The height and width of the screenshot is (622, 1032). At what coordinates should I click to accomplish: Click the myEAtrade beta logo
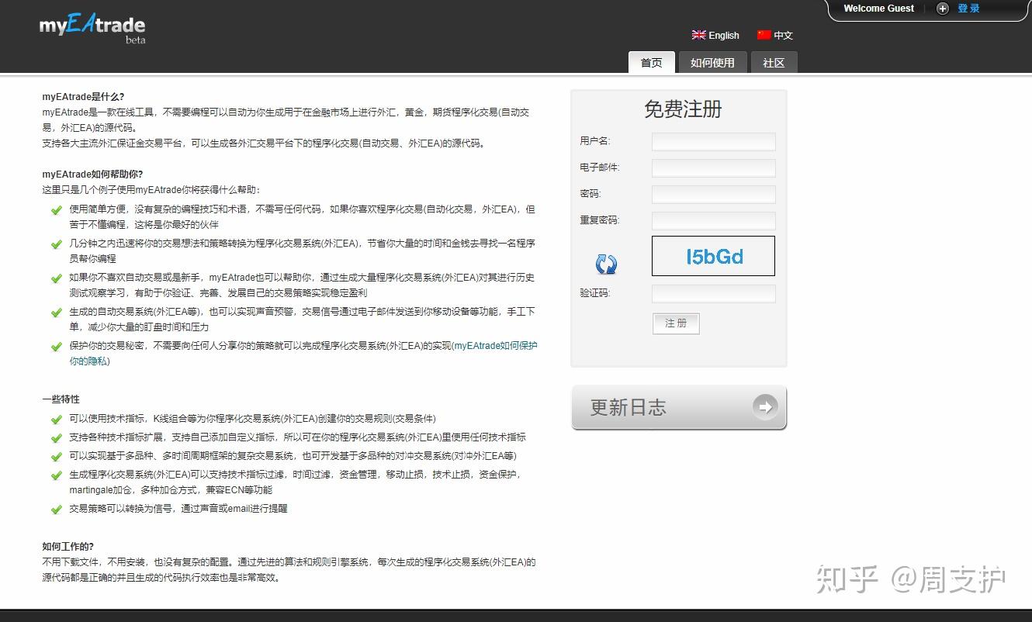coord(91,28)
